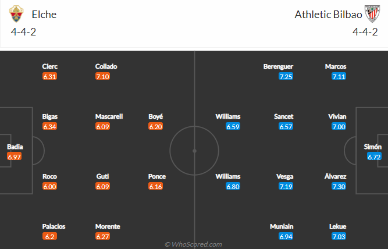
Task: Select Roco's 6.00 rating badge
Action: click(x=49, y=186)
